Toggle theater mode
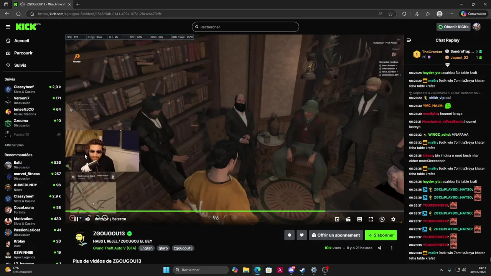Image resolution: width=491 pixels, height=276 pixels. (359, 219)
